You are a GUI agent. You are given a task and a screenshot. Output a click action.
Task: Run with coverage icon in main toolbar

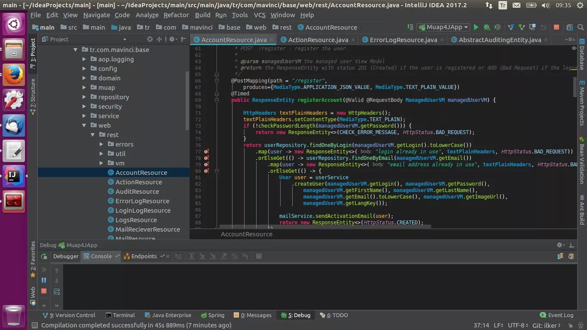[498, 27]
